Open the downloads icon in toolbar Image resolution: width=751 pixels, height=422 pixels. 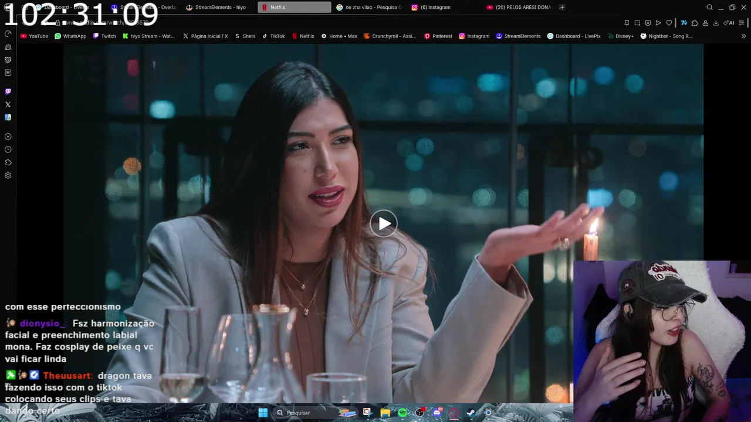tap(716, 23)
